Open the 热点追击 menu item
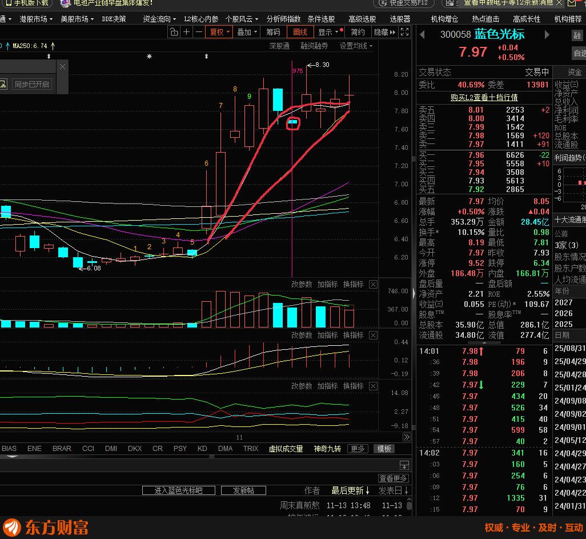 (485, 19)
